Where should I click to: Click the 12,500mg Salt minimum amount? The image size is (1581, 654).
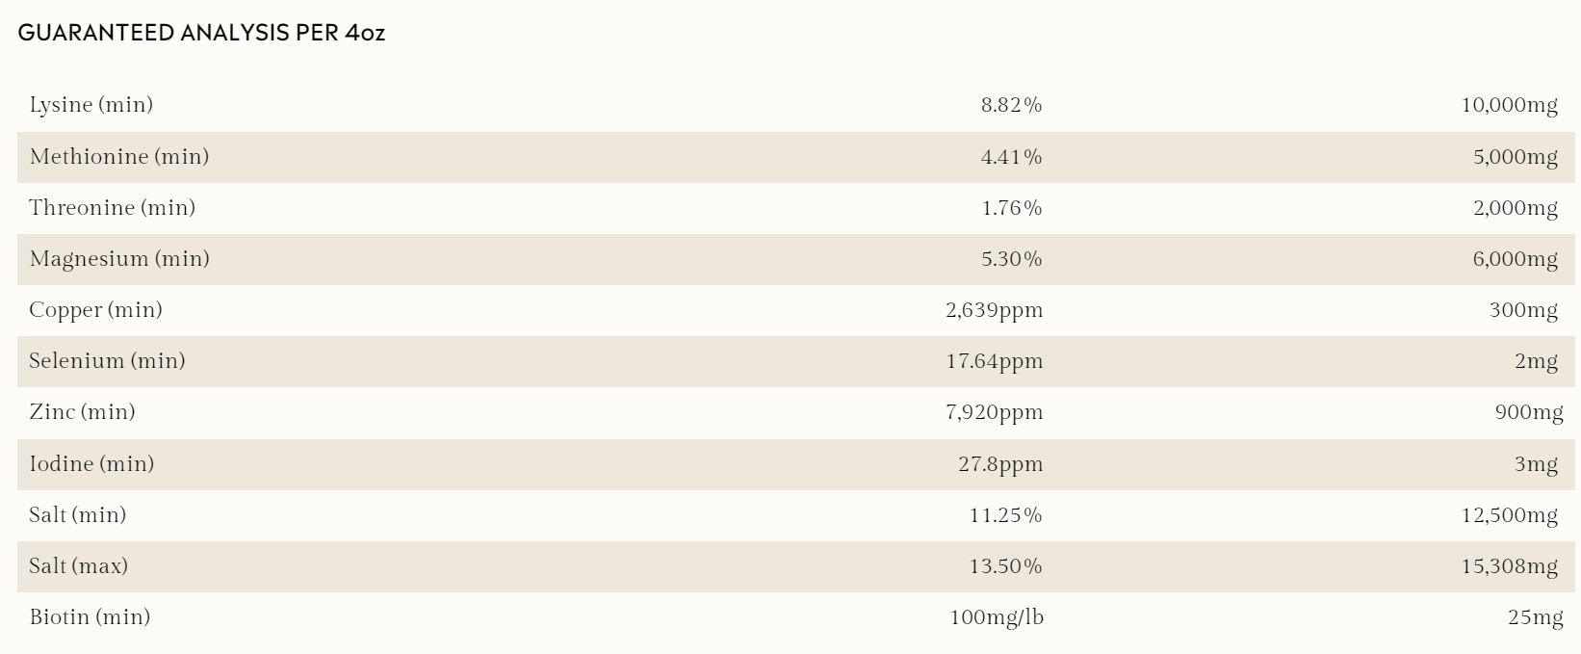coord(1509,515)
